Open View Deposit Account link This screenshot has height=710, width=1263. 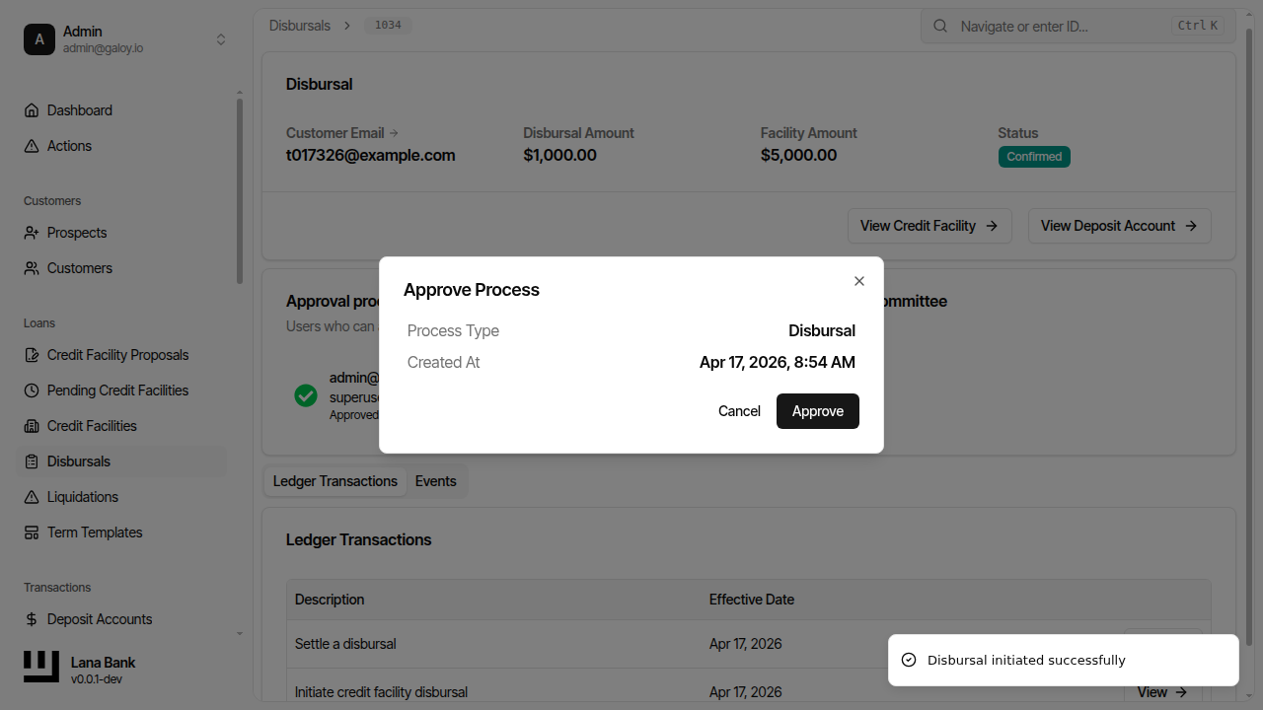tap(1119, 226)
